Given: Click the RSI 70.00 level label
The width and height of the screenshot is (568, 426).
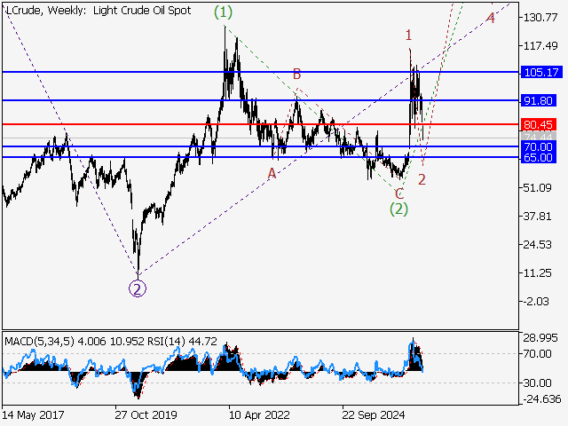Looking at the screenshot, I should pos(537,354).
